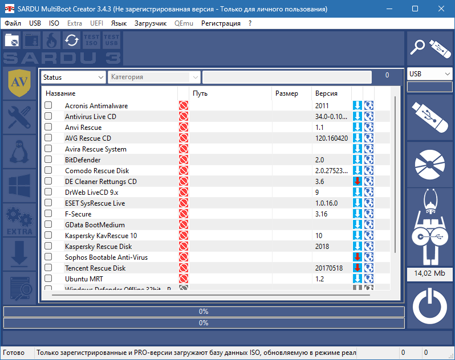Click the SARDU robot mascot icon

pos(430,227)
